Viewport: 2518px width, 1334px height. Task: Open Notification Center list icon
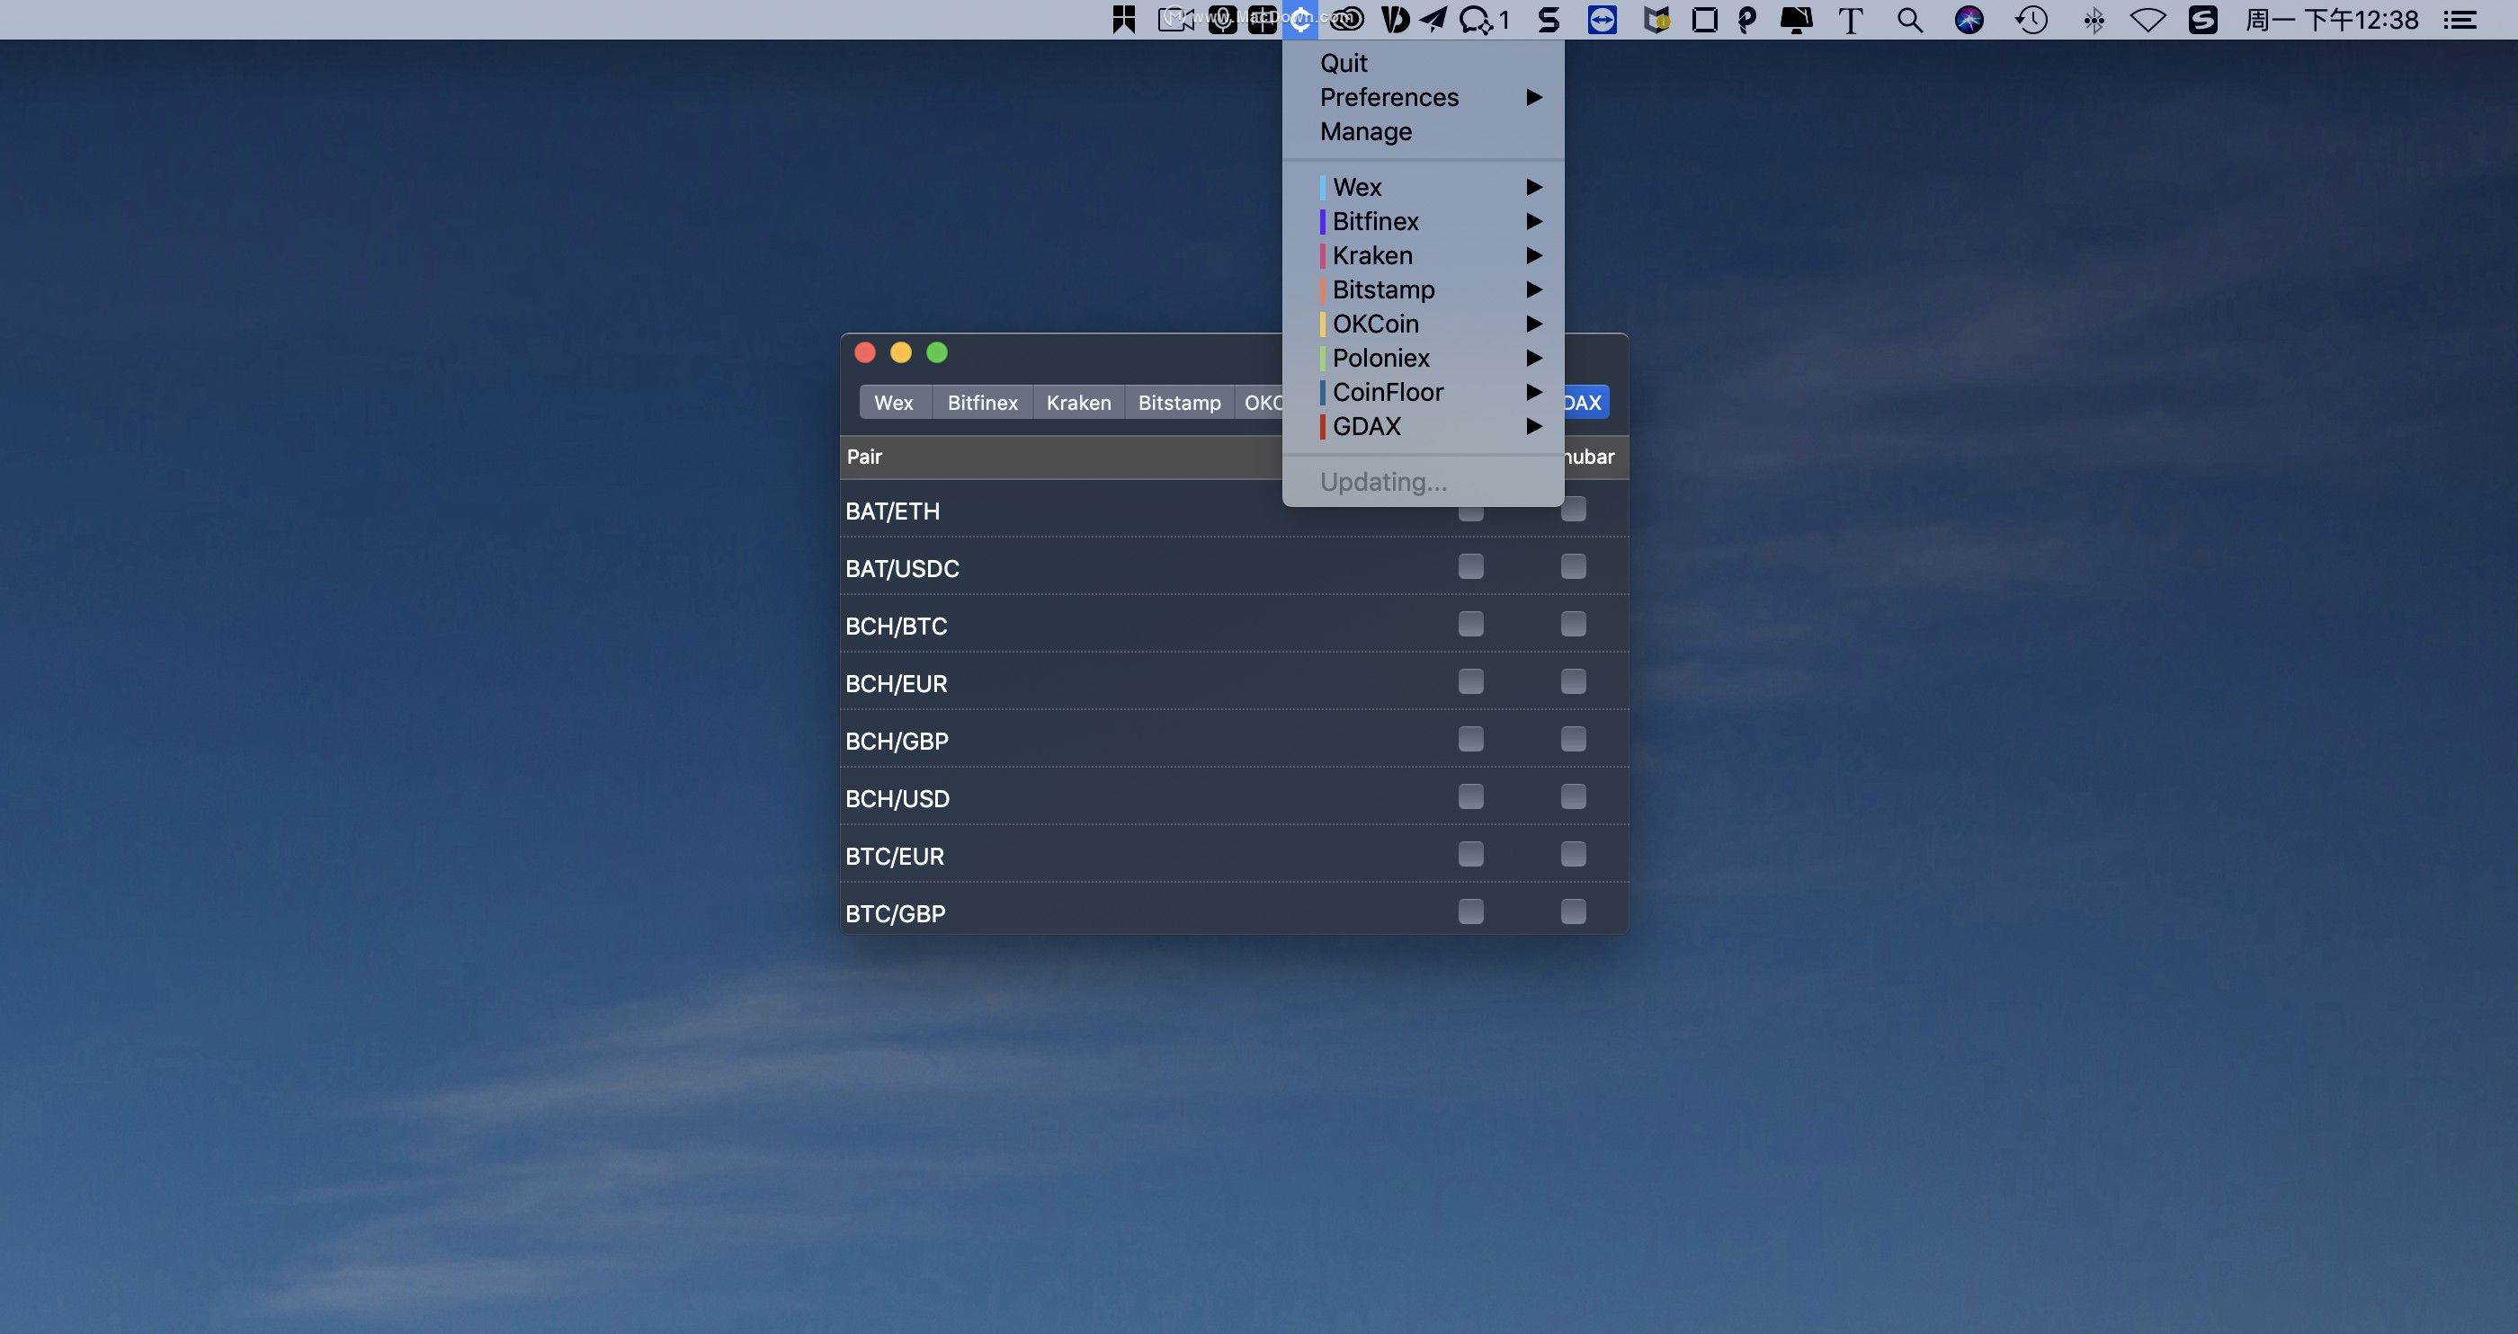pyautogui.click(x=2460, y=20)
